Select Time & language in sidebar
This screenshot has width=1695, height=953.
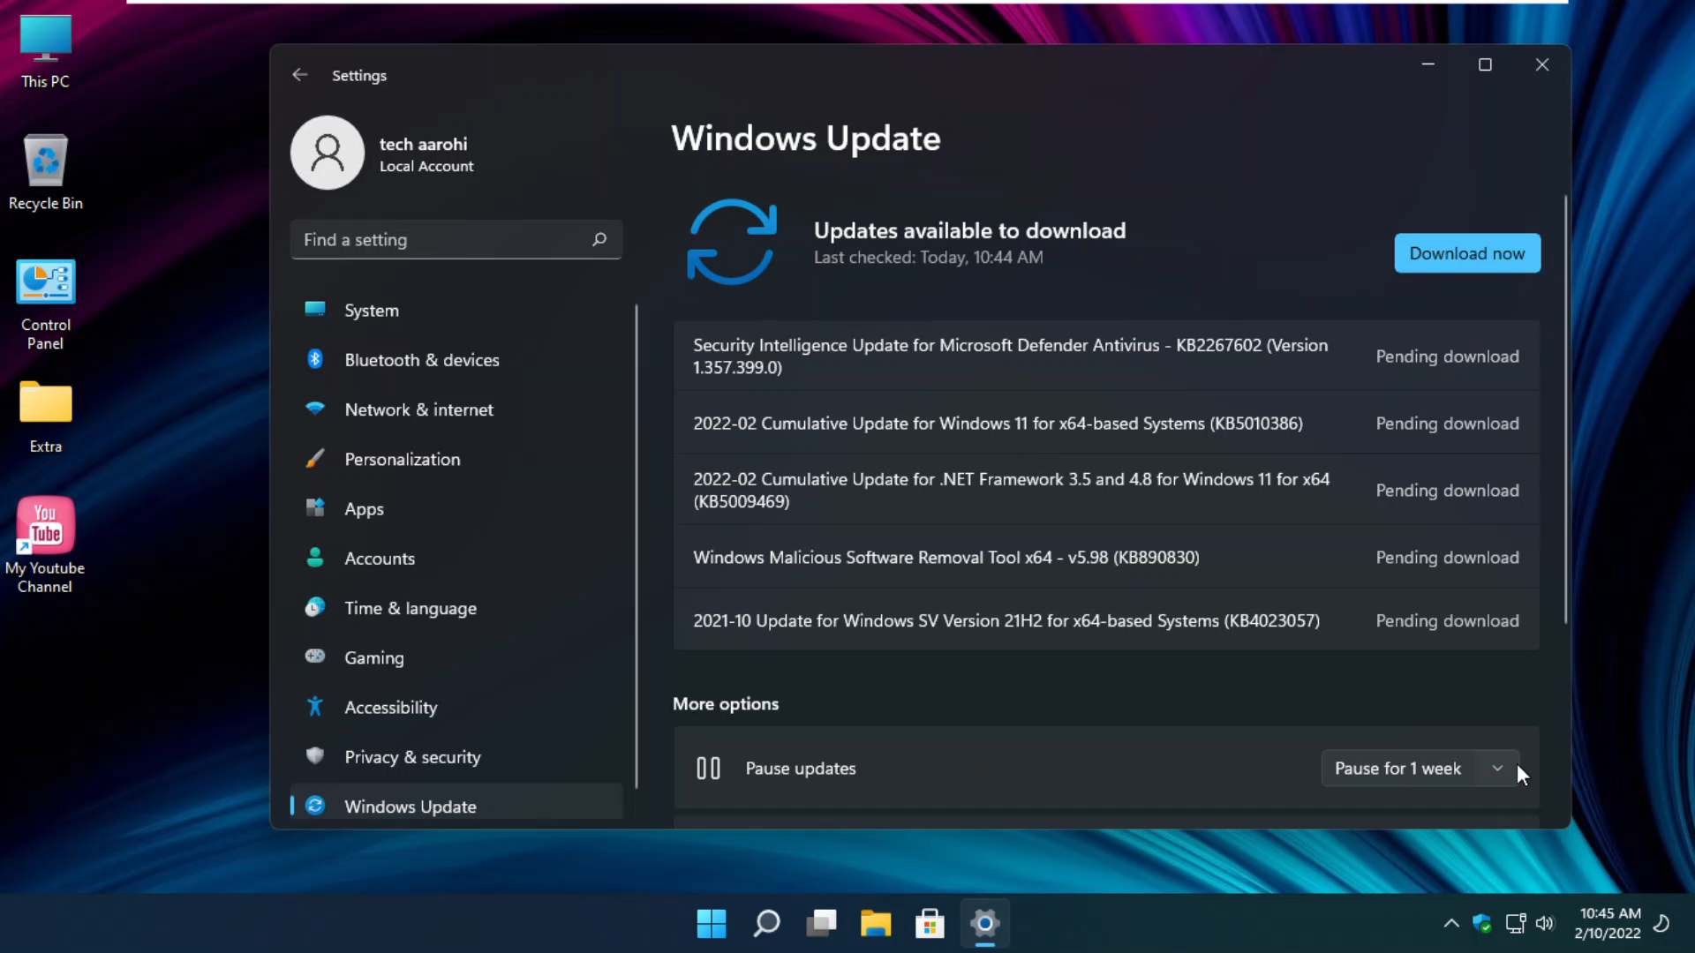(456, 608)
